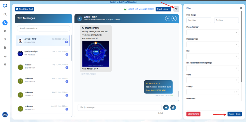Select the unknown 206-843-1677 conversation
Screen dimensions: 246x122
tap(43, 94)
